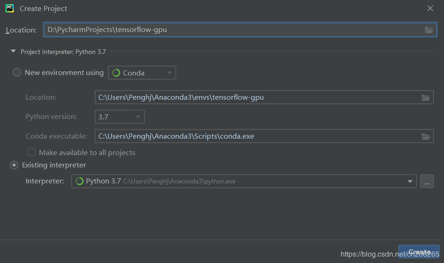This screenshot has width=444, height=263.
Task: Close the Create Project dialog
Action: click(x=430, y=8)
